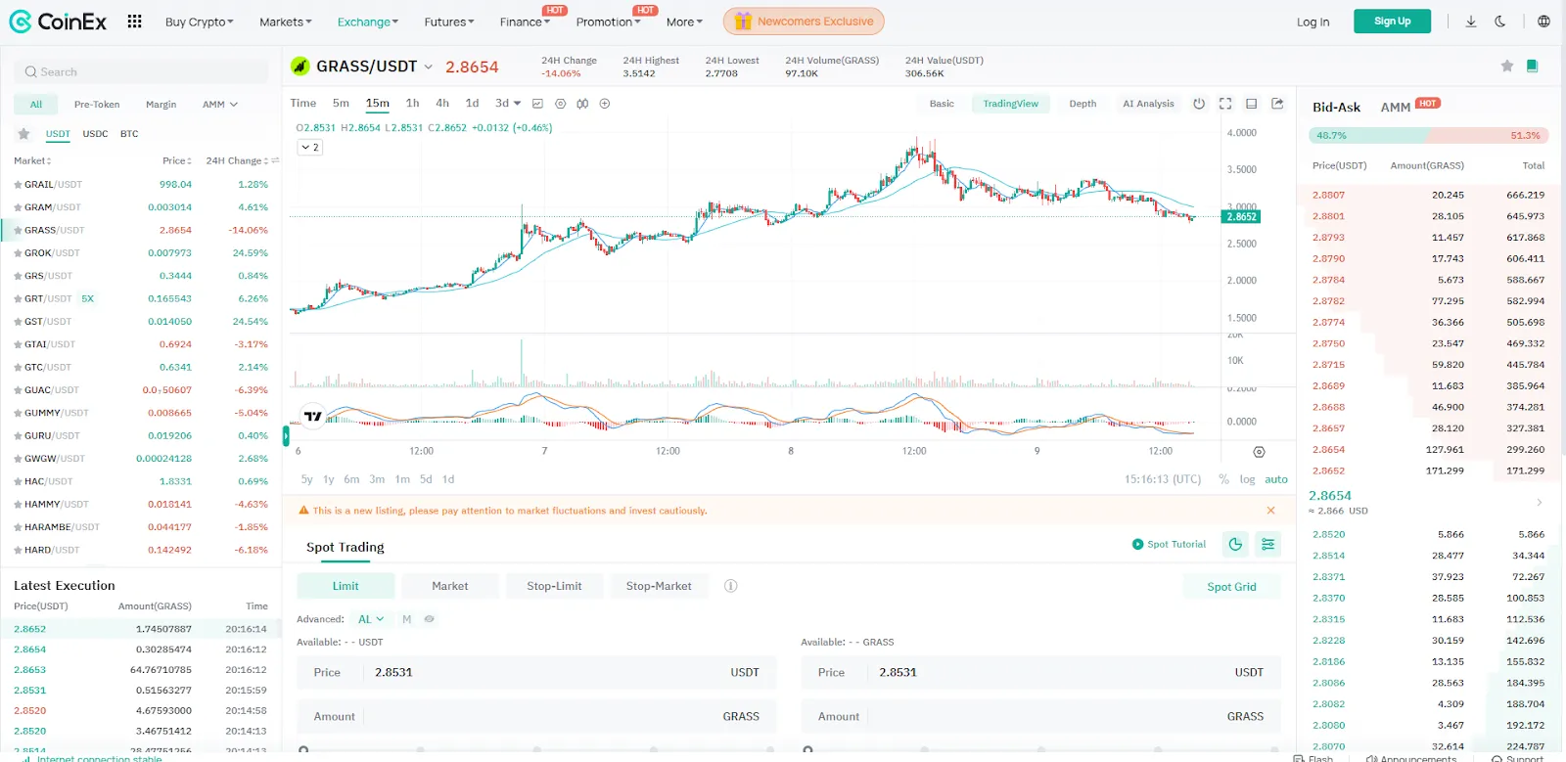Select the Stop-Limit order tab
Image resolution: width=1566 pixels, height=762 pixels.
[x=554, y=586]
